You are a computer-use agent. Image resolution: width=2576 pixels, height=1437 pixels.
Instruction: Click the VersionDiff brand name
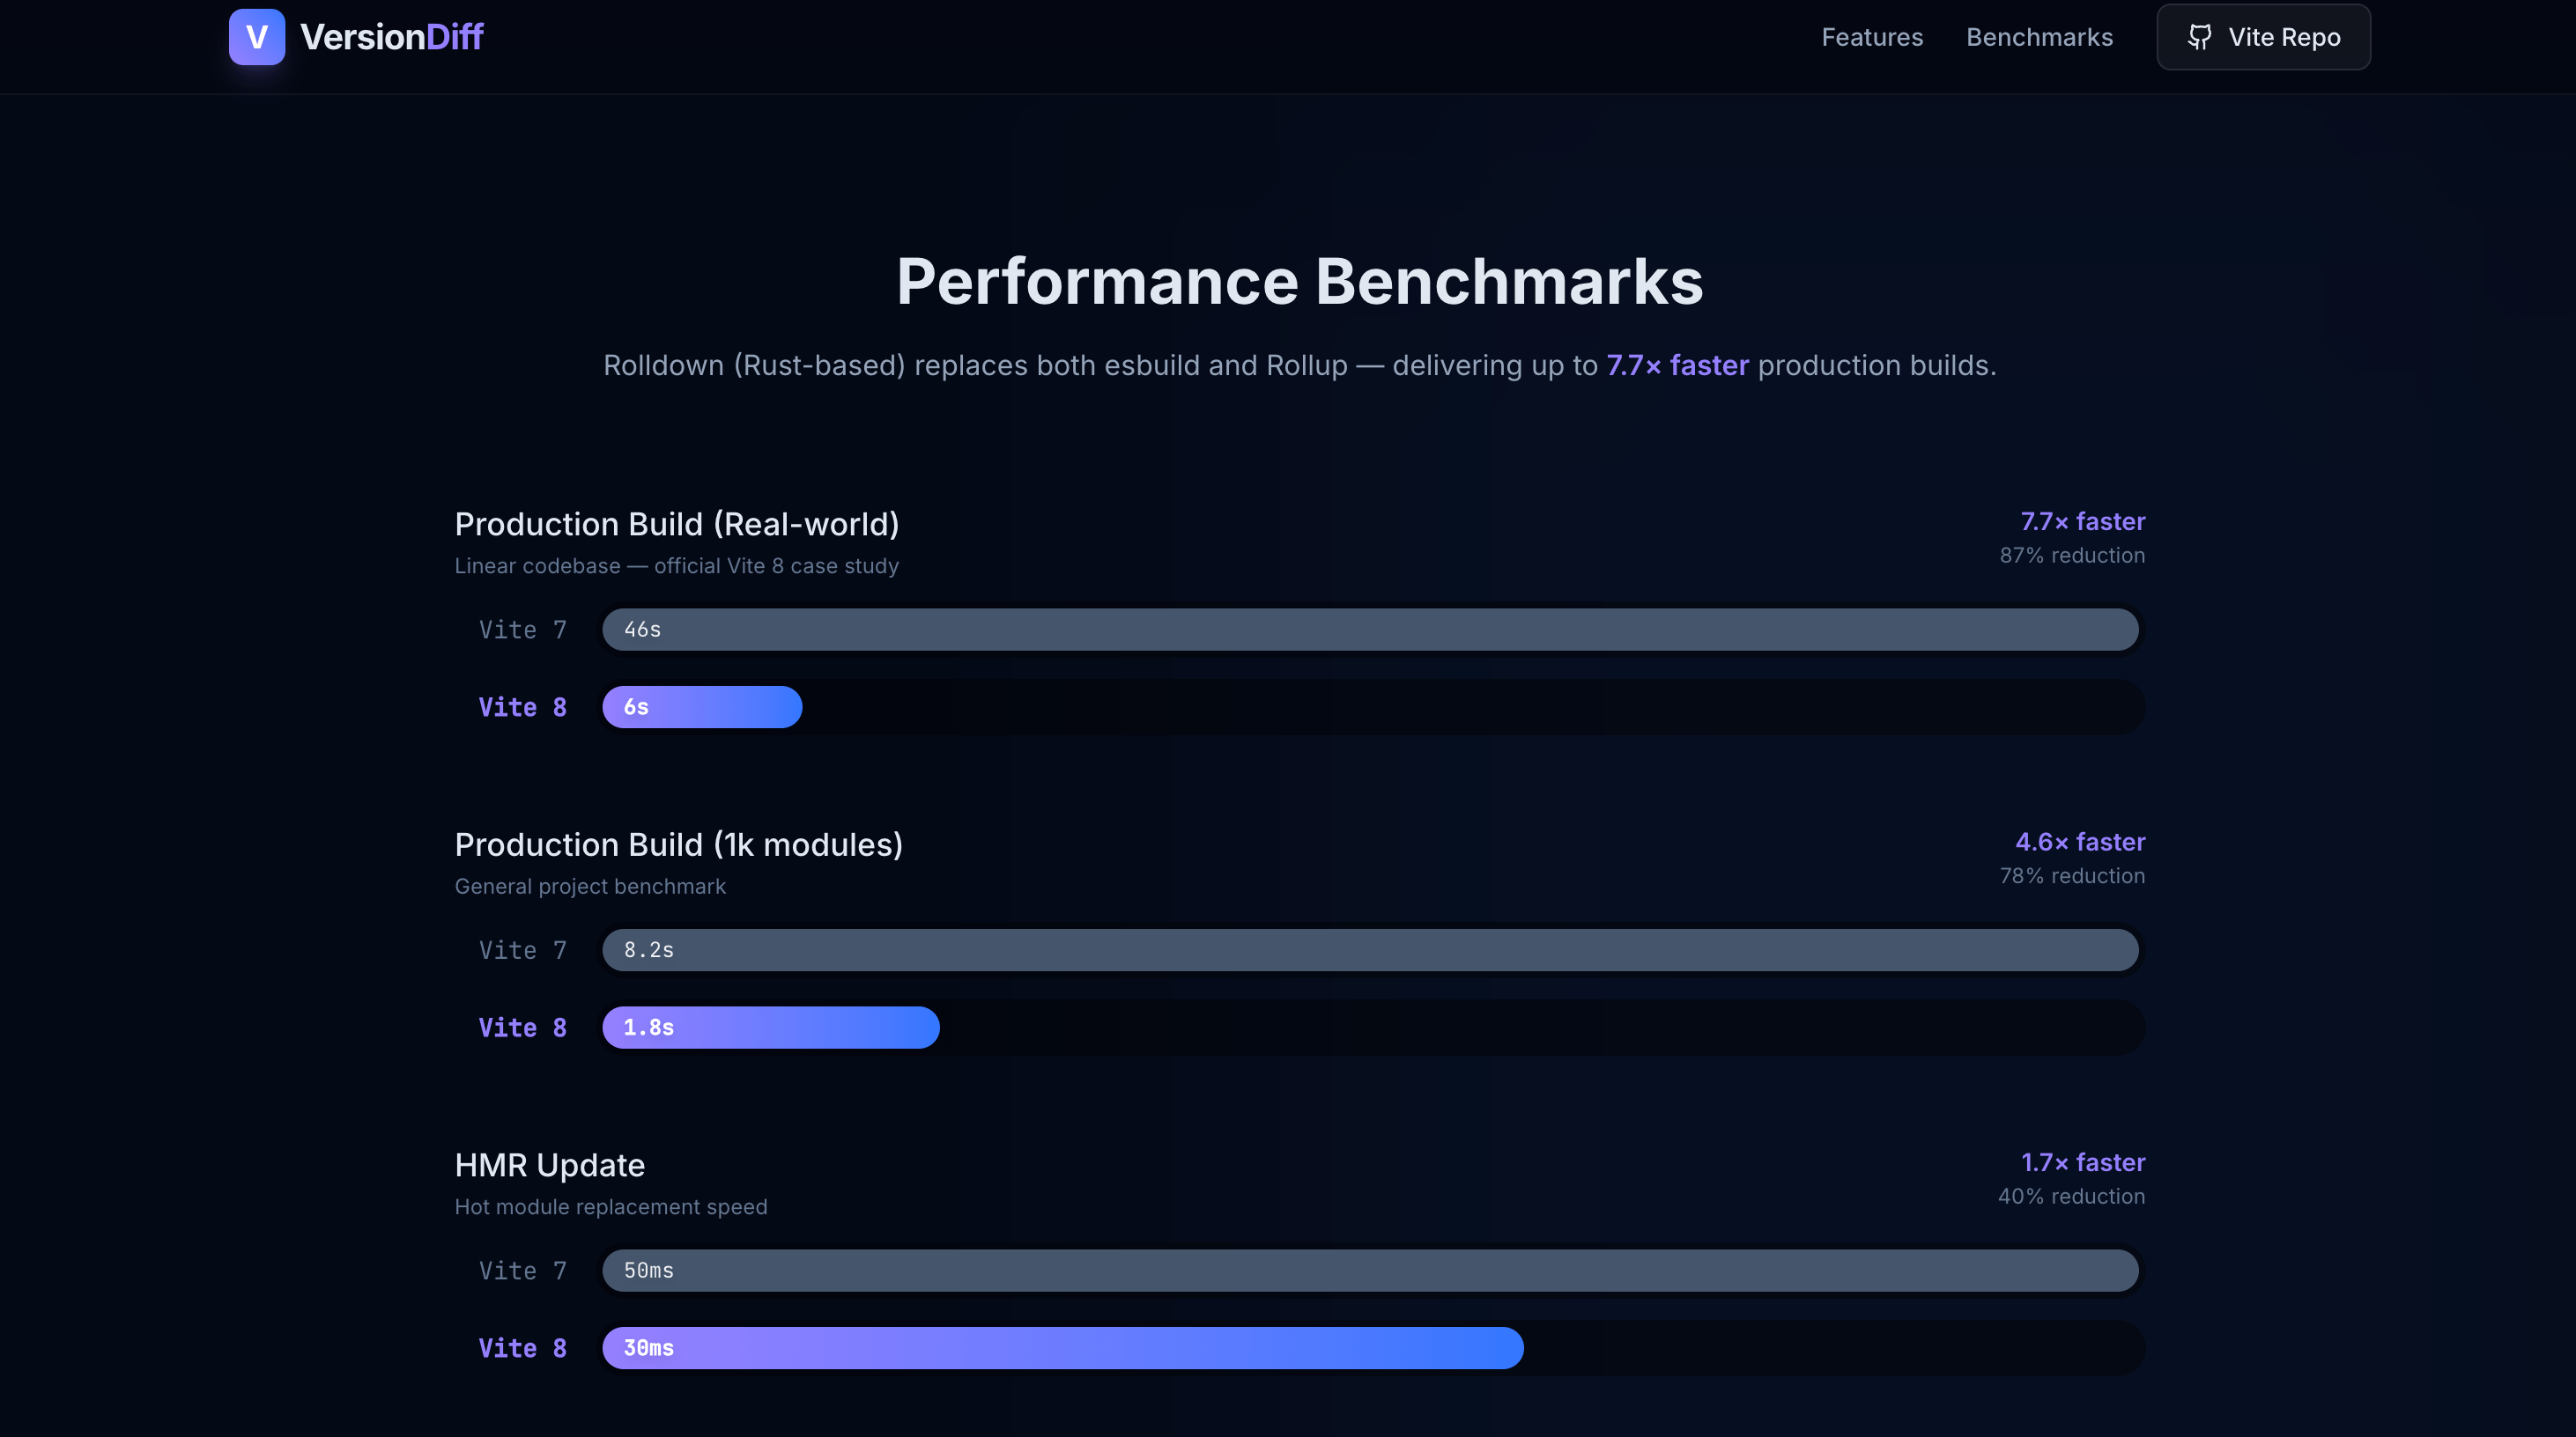coord(392,37)
